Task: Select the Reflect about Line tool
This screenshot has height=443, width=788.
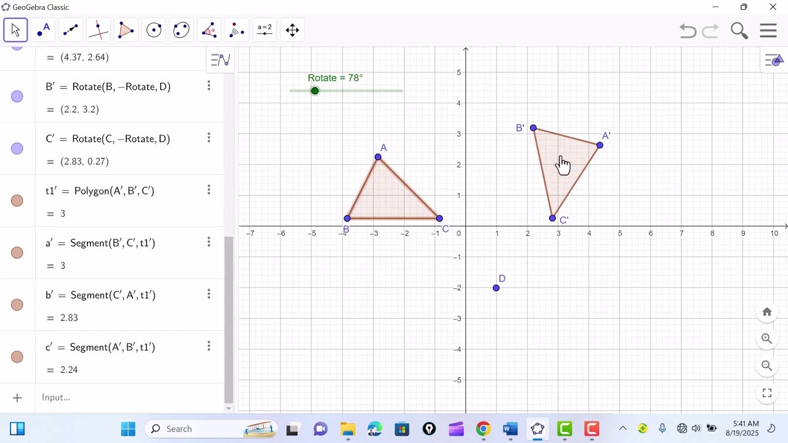Action: [237, 30]
